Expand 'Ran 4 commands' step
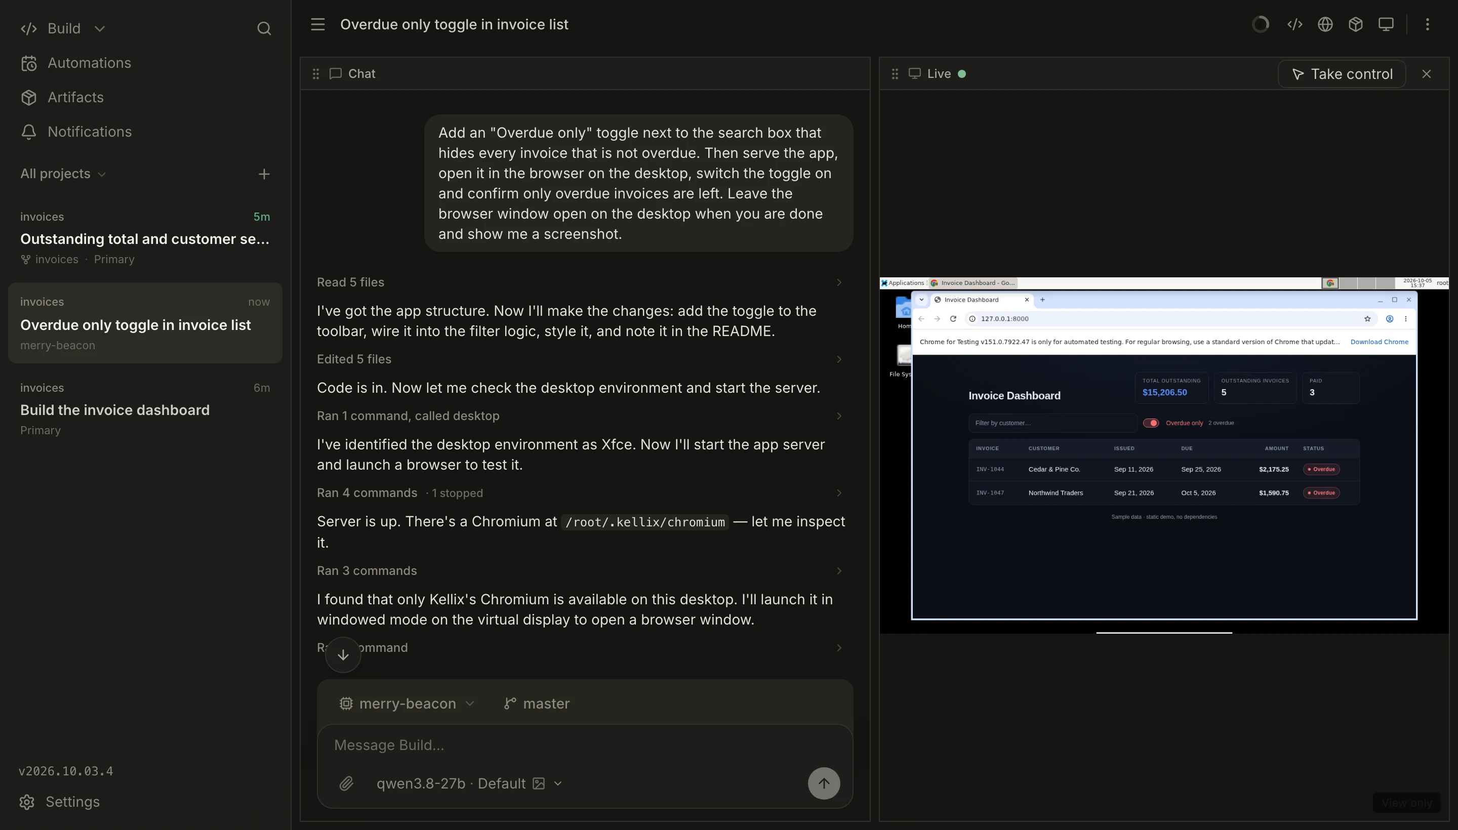 pos(579,492)
